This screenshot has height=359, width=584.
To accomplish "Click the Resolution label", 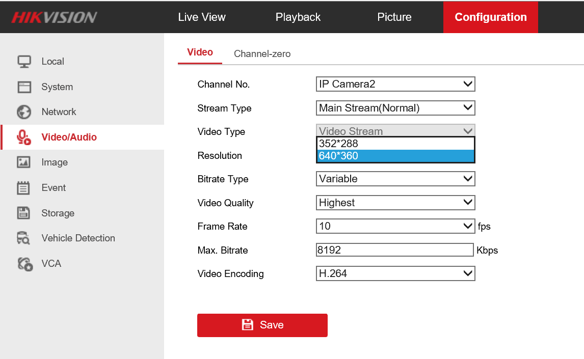I will tap(220, 155).
